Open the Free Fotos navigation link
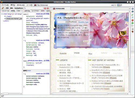 117,53
